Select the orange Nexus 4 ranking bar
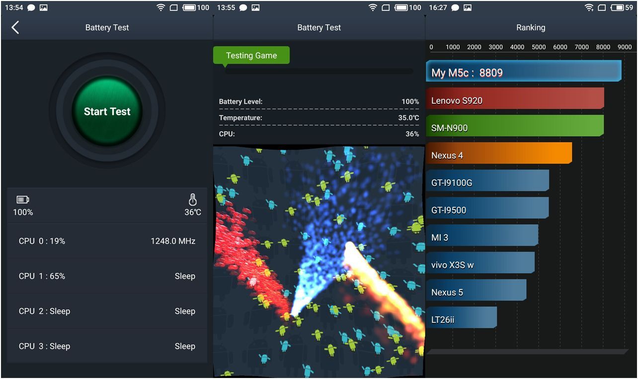Viewport: 638px width, 379px height. click(x=498, y=155)
